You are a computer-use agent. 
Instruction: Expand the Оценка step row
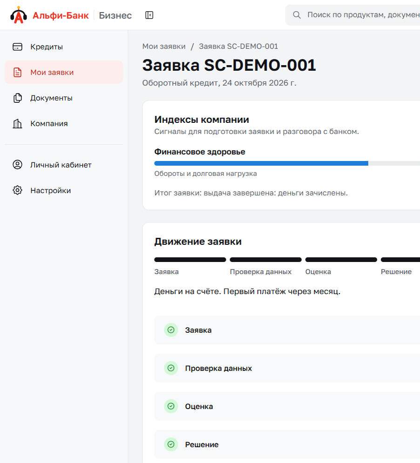(287, 406)
